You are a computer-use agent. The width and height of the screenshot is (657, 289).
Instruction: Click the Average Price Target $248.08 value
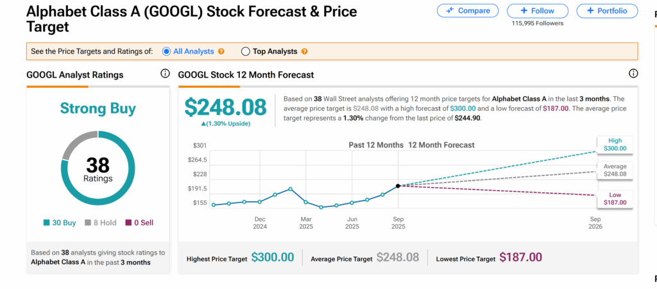pyautogui.click(x=398, y=258)
